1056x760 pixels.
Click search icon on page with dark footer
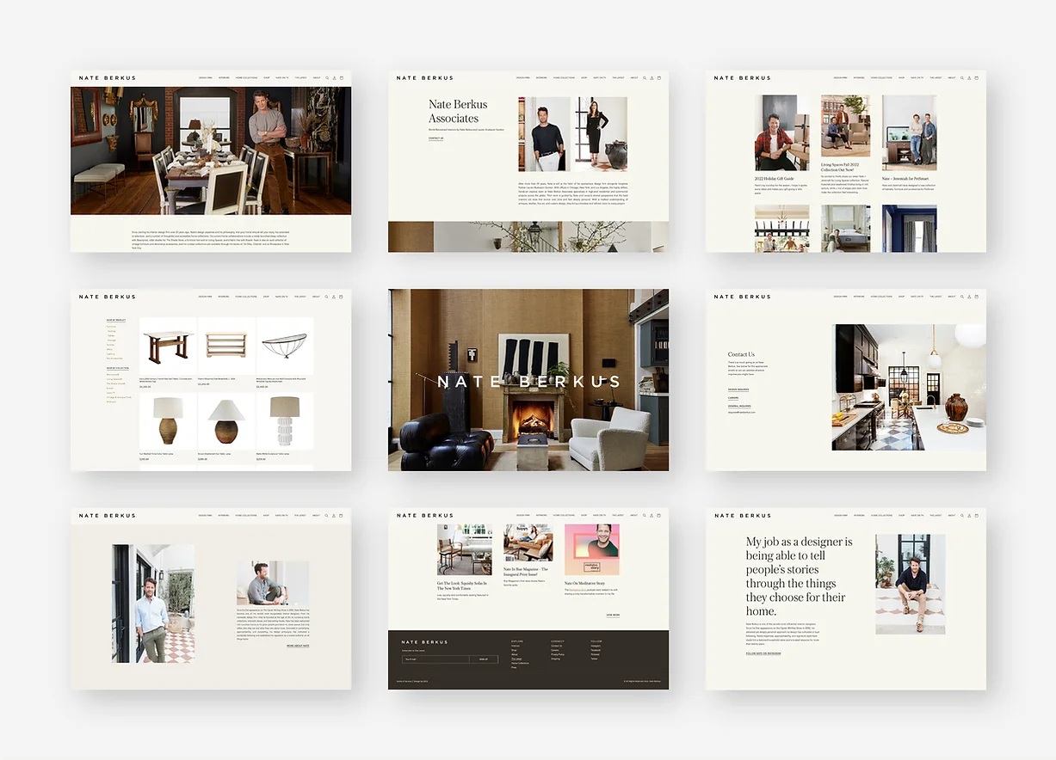point(644,516)
